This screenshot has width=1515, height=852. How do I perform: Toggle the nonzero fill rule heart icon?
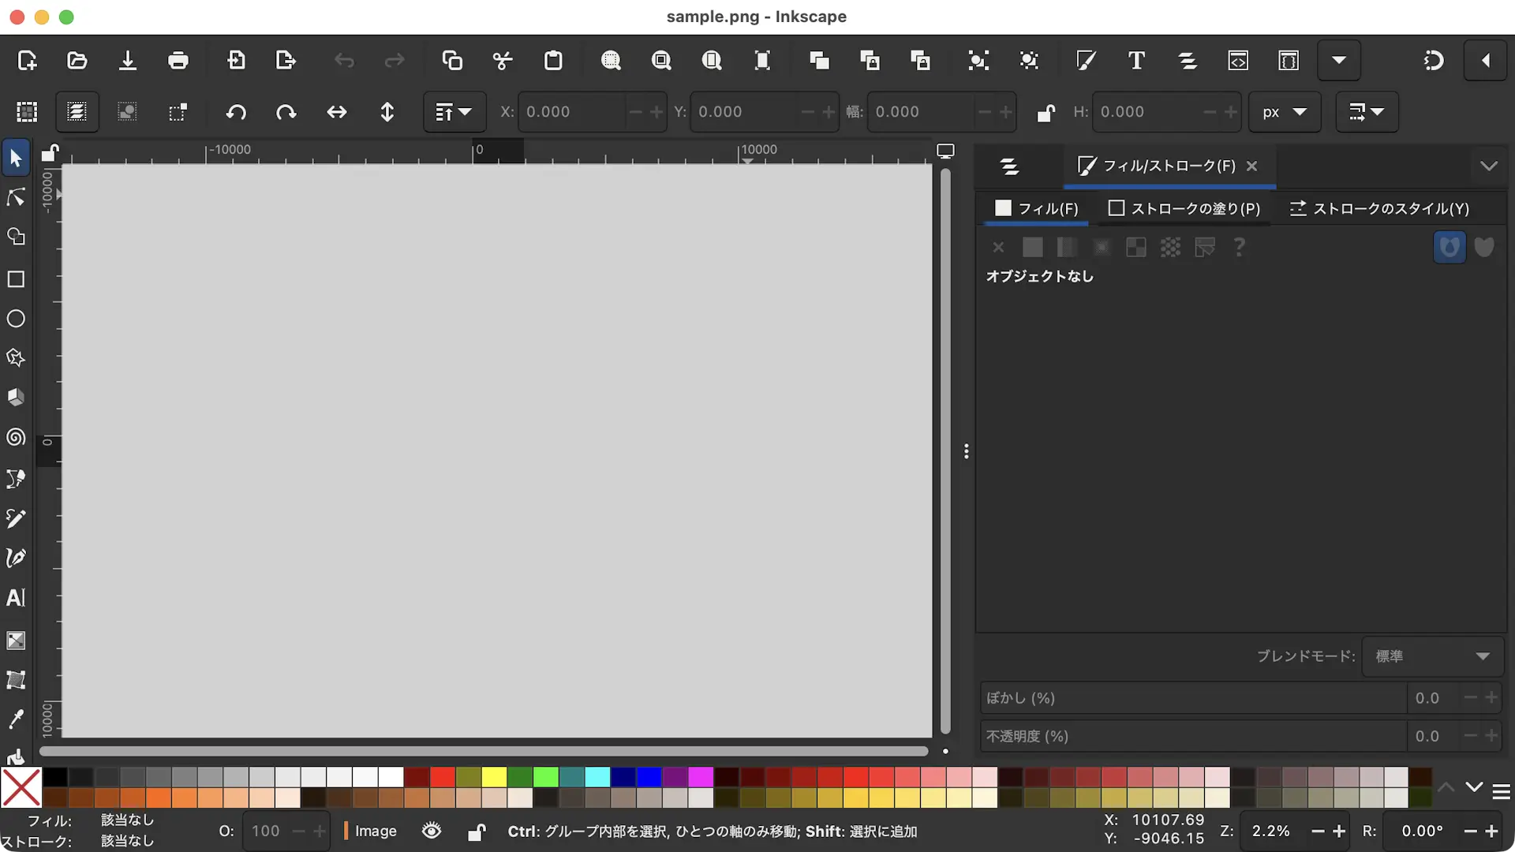[1484, 248]
